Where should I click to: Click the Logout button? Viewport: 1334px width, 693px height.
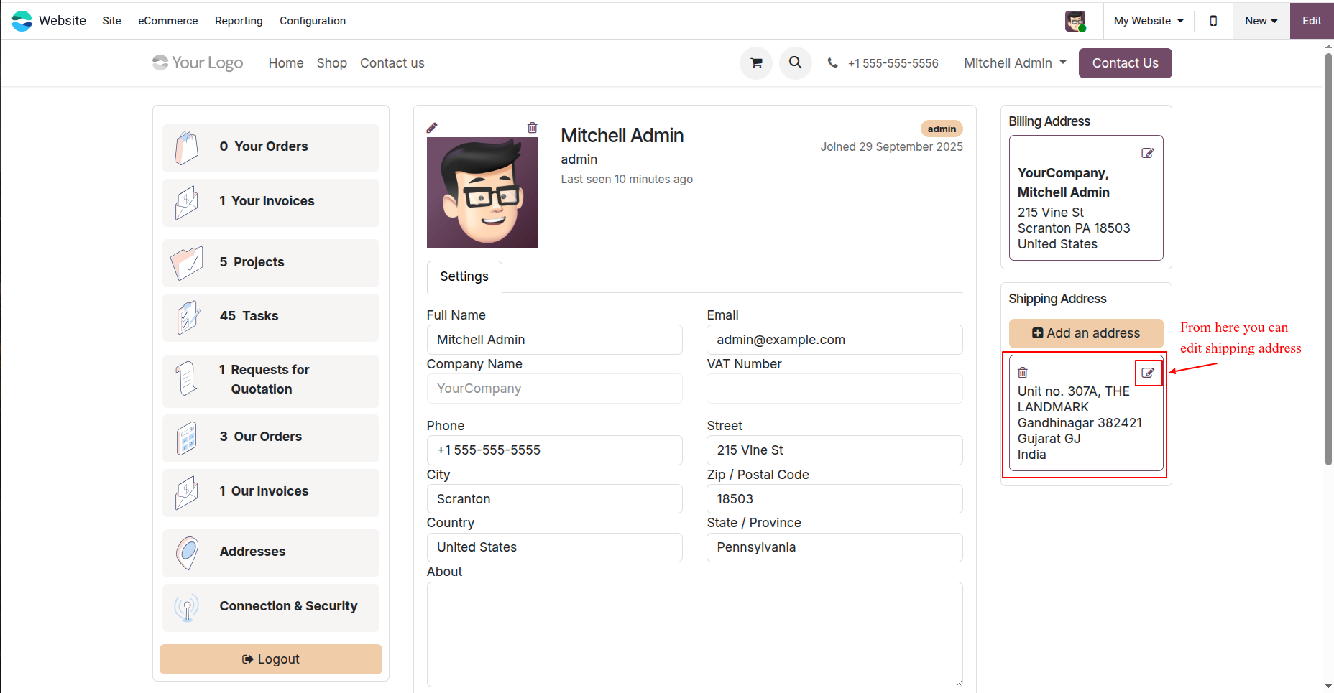tap(271, 659)
